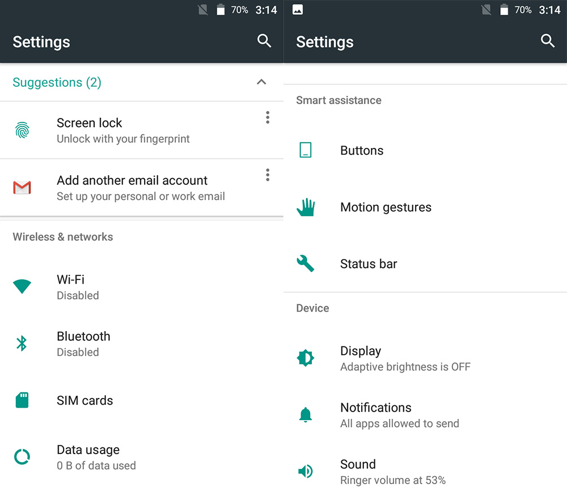Tap the speaker icon for Sound

tap(306, 471)
